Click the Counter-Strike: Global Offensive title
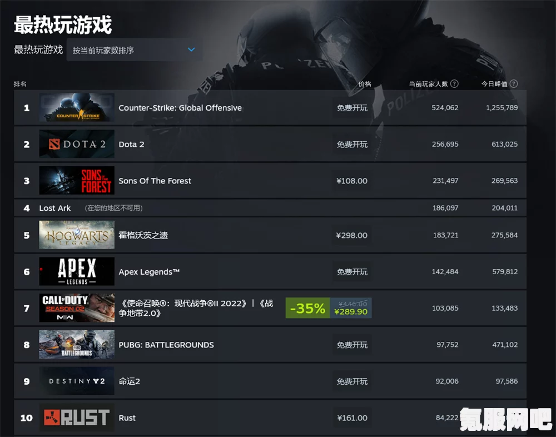Viewport: 556px width, 437px height. coord(180,108)
